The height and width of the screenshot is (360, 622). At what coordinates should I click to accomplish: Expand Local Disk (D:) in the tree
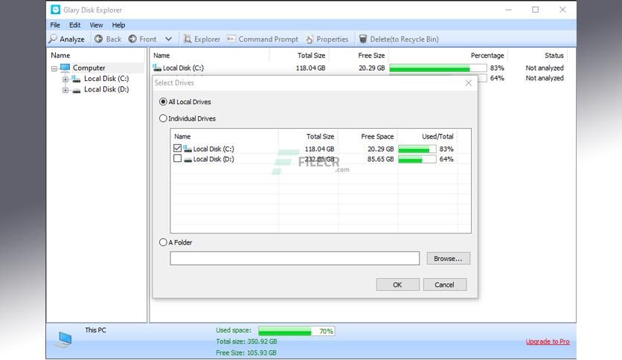click(65, 90)
